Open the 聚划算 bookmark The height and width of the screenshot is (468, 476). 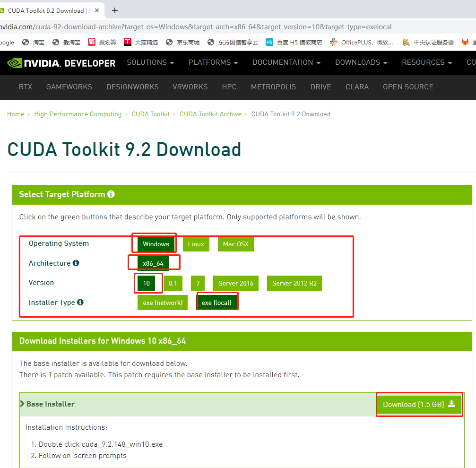102,42
